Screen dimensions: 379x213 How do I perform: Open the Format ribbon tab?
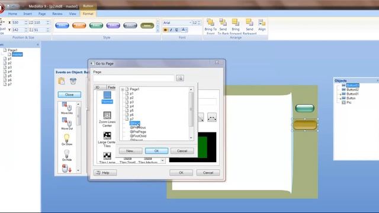click(x=88, y=14)
